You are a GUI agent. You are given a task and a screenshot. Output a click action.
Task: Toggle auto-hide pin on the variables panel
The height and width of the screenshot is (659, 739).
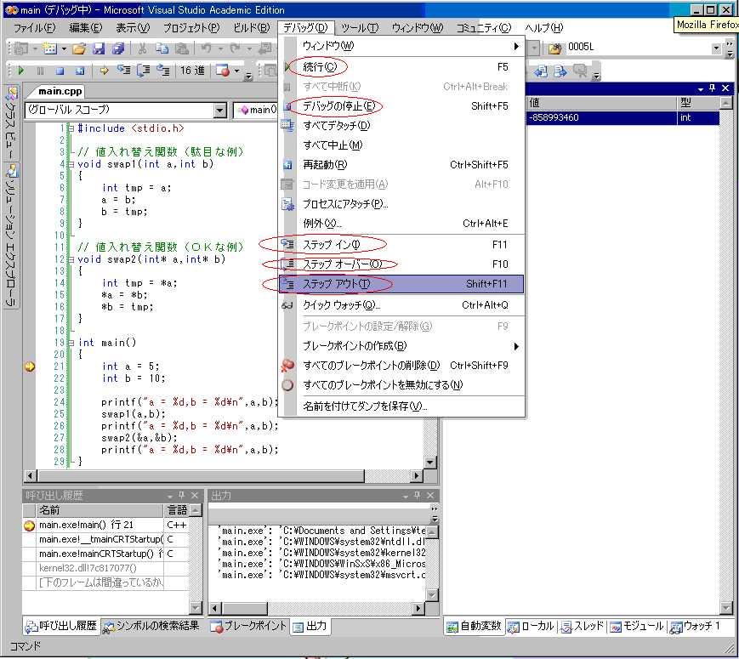pos(712,88)
